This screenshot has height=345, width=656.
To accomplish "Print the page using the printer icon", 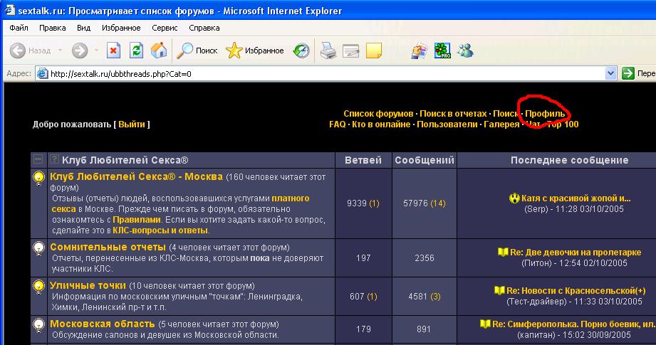I will (x=327, y=51).
